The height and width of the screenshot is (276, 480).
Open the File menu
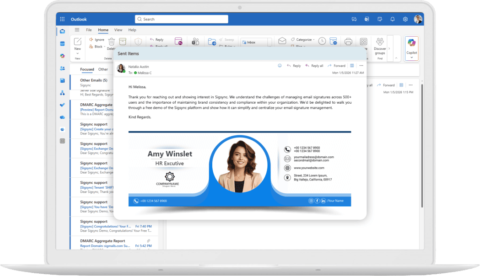click(x=89, y=30)
